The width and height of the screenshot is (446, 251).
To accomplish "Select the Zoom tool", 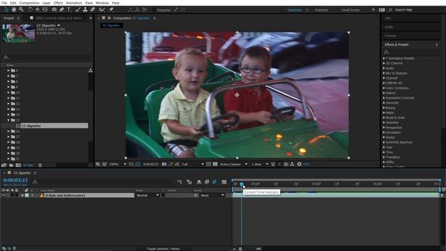I will (21, 10).
